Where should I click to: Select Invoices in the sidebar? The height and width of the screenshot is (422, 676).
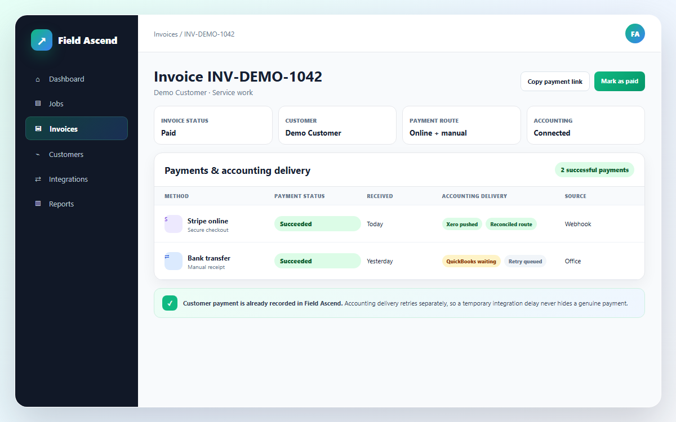click(77, 128)
